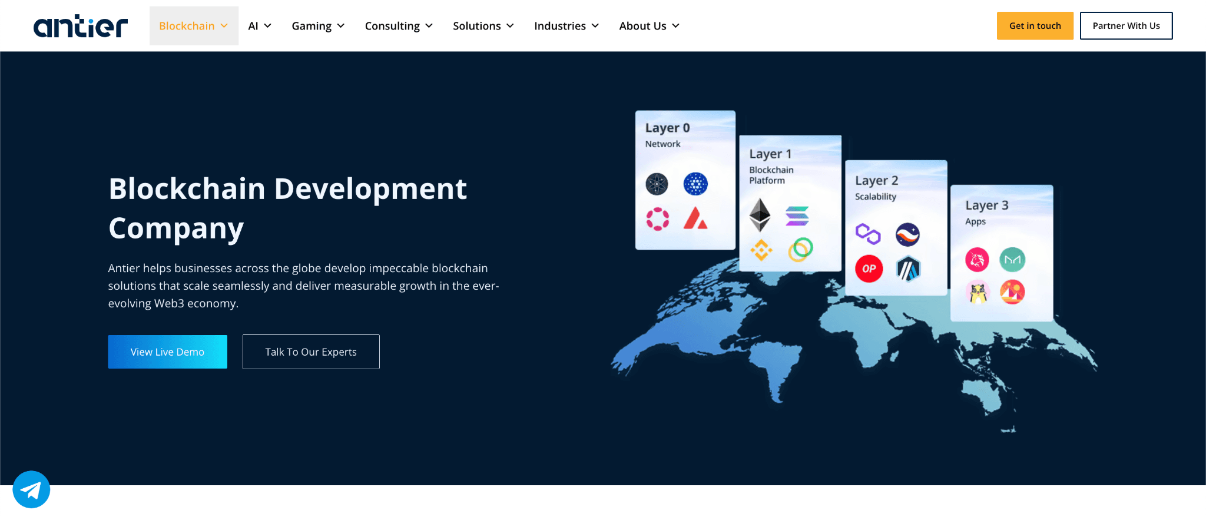Expand the AI menu chevron
Screen dimensions: 1206x517
tap(267, 26)
